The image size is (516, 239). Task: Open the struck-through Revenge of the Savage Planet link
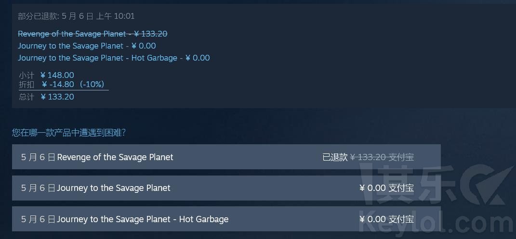coord(93,34)
